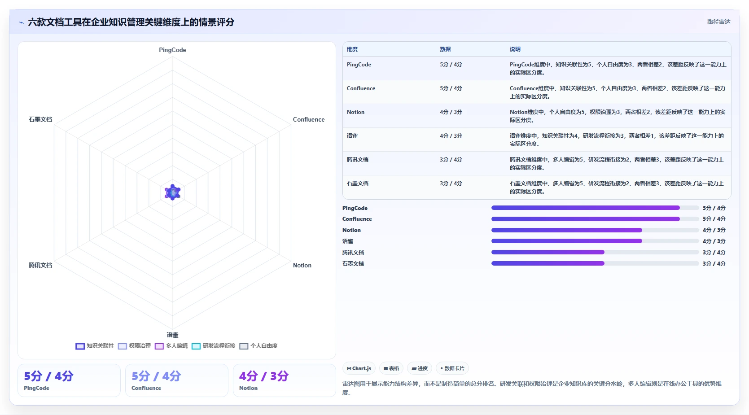Screen dimensions: 749x415
Task: Click the Confluence table row name
Action: pos(361,88)
